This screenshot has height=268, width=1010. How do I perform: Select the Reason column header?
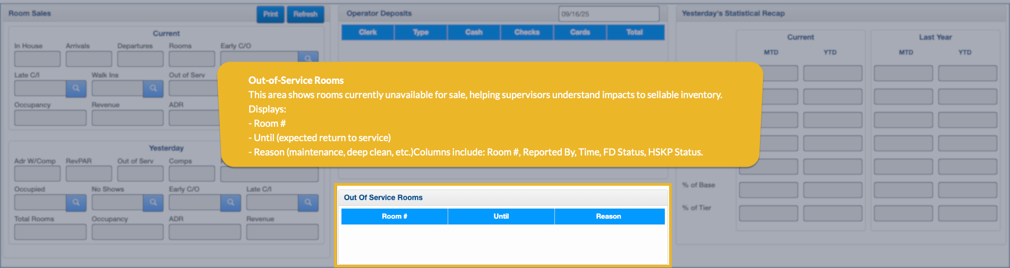click(x=609, y=217)
